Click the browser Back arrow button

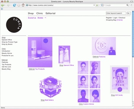2,5
